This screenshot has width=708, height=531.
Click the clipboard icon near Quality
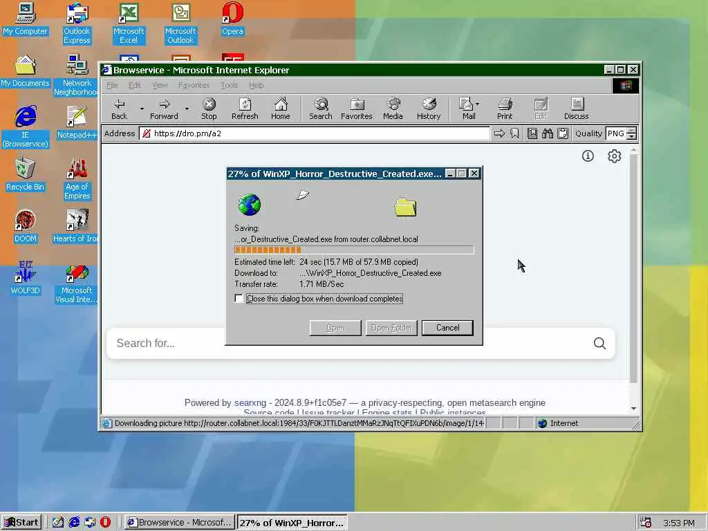[x=563, y=133]
